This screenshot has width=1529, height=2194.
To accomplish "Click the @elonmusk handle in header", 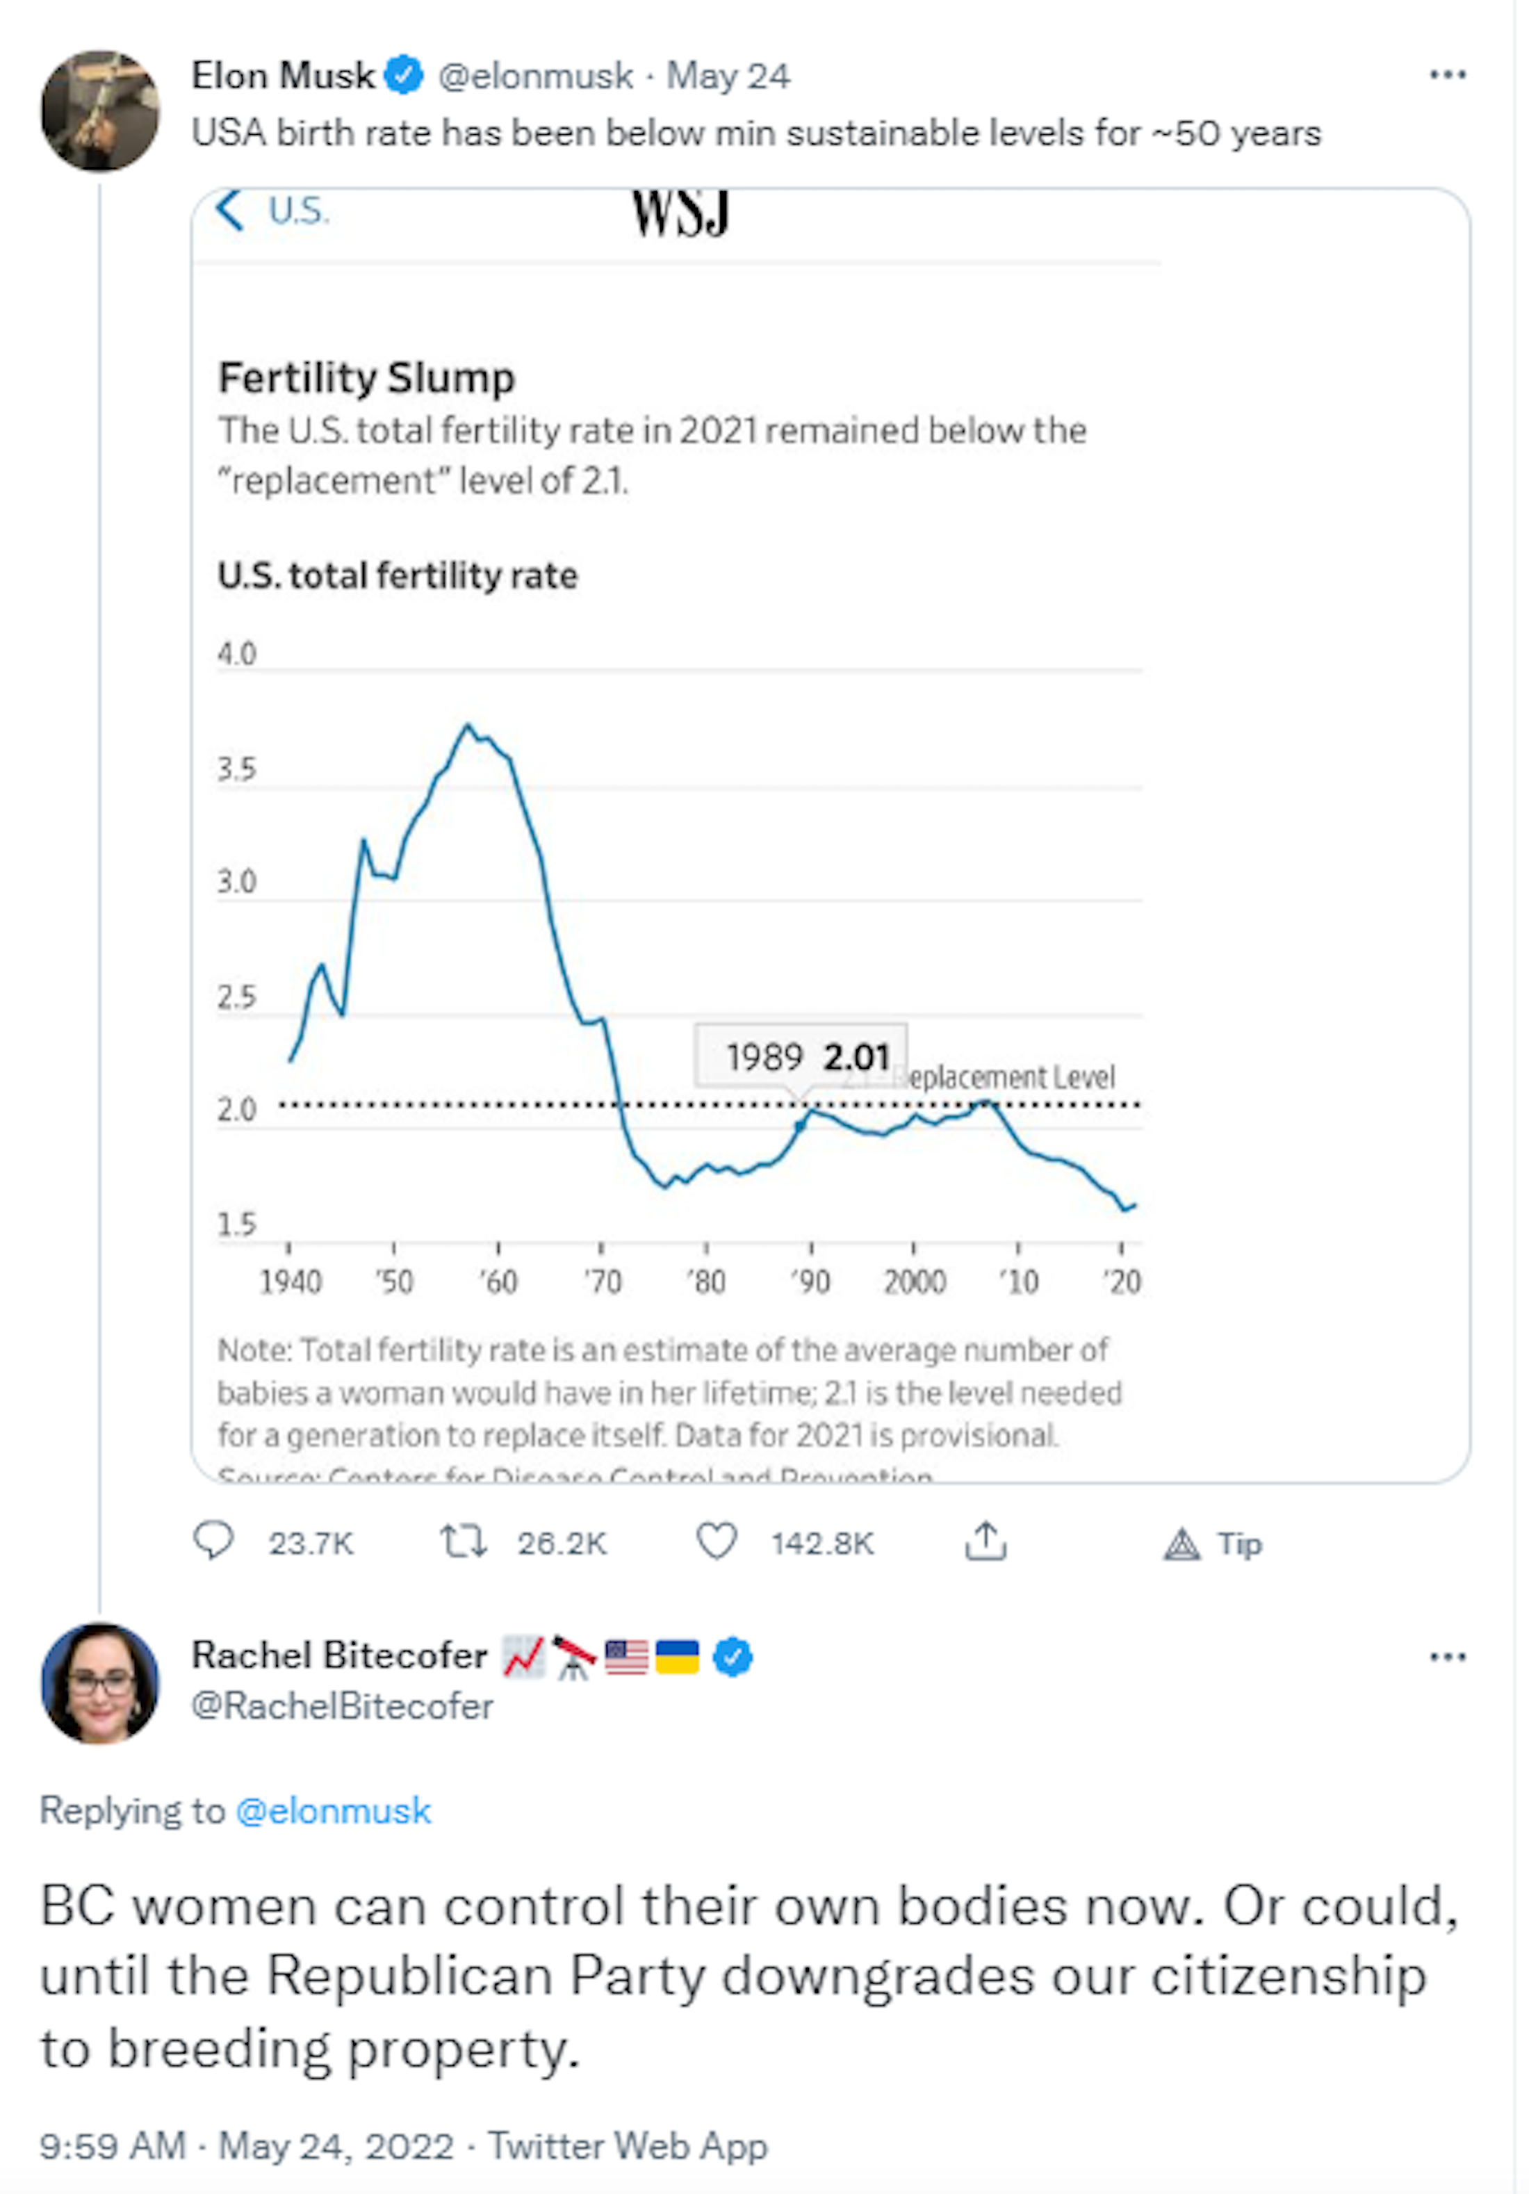I will click(x=535, y=76).
